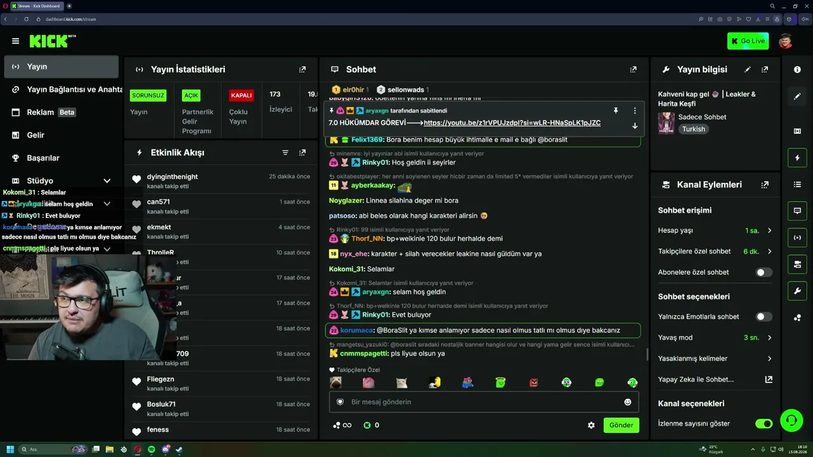Open the emoji picker in the message box

click(628, 402)
